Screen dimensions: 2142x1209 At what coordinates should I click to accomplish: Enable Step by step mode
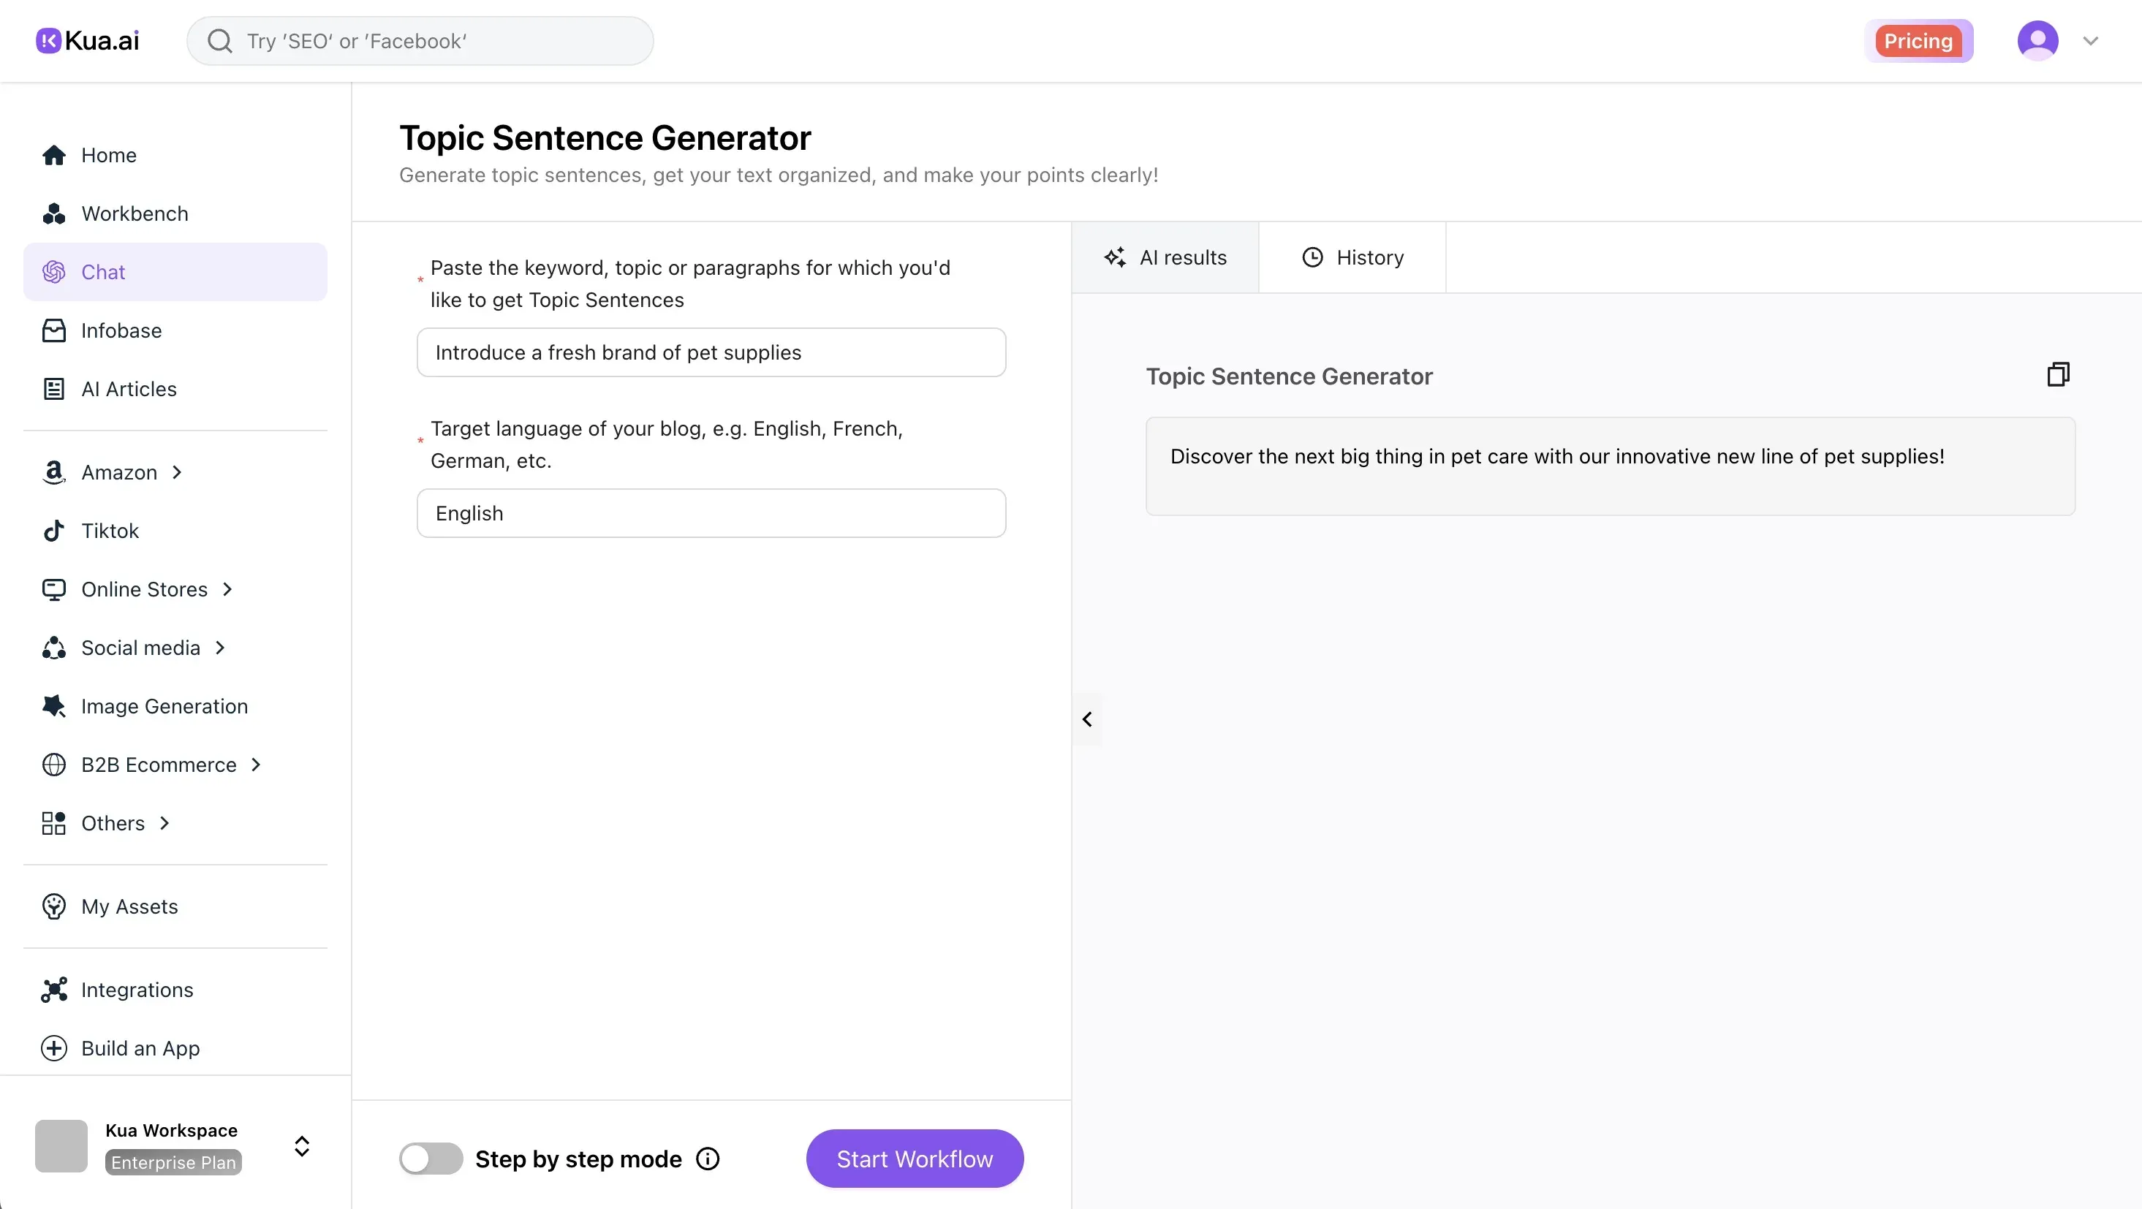(x=430, y=1159)
